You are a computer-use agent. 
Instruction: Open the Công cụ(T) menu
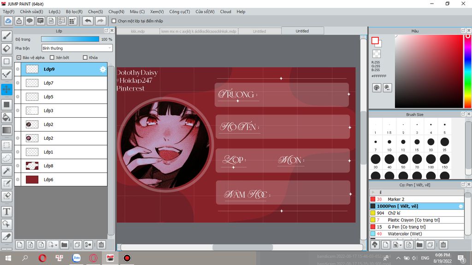(x=179, y=12)
